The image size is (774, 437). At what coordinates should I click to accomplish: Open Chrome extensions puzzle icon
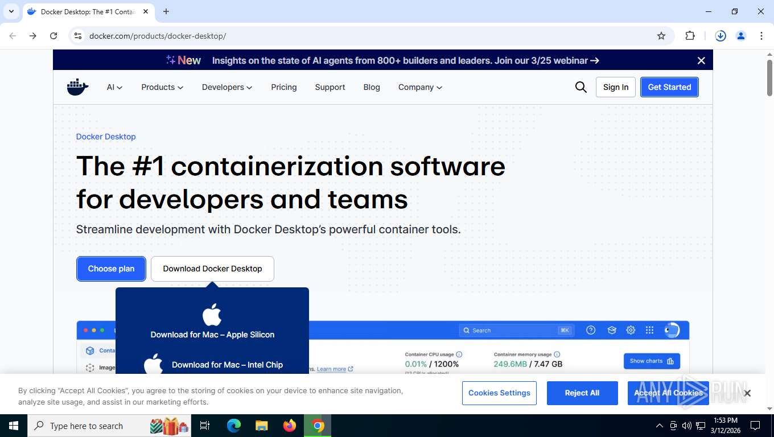(x=690, y=36)
